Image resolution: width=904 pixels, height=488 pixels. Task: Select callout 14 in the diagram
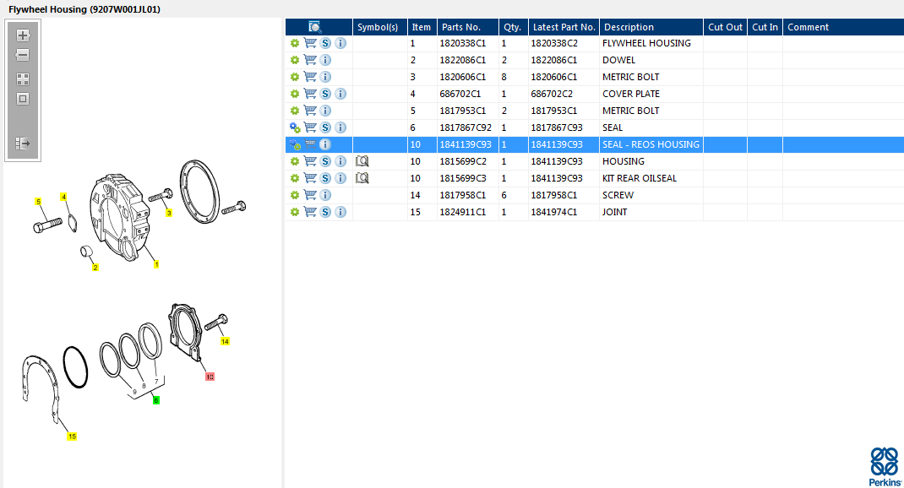225,342
